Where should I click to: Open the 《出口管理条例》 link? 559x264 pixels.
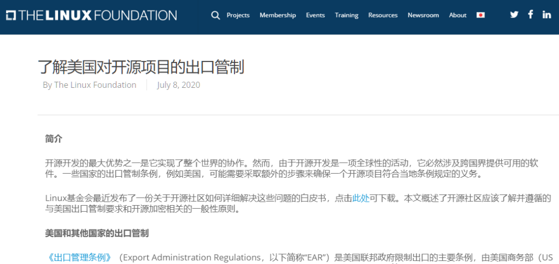79,258
